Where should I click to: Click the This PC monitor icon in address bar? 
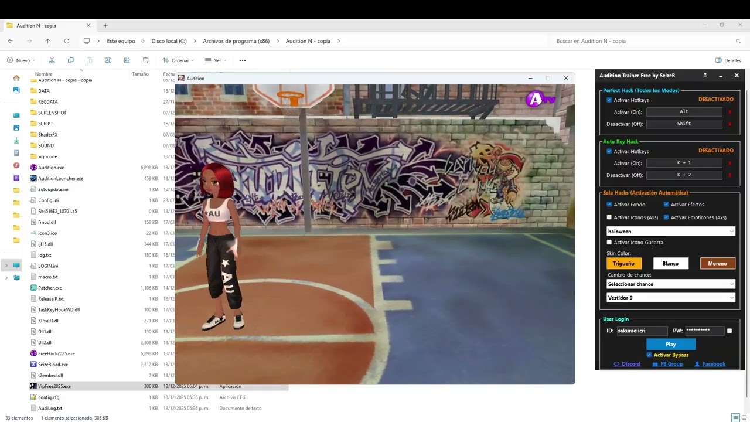[x=87, y=41]
